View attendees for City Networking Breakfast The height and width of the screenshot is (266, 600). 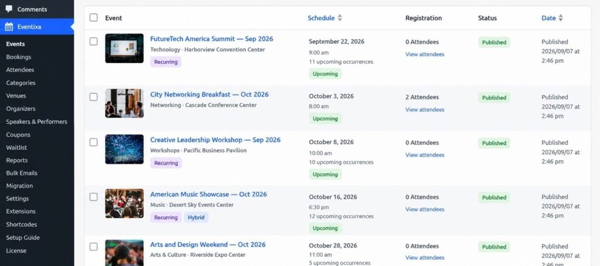click(425, 109)
